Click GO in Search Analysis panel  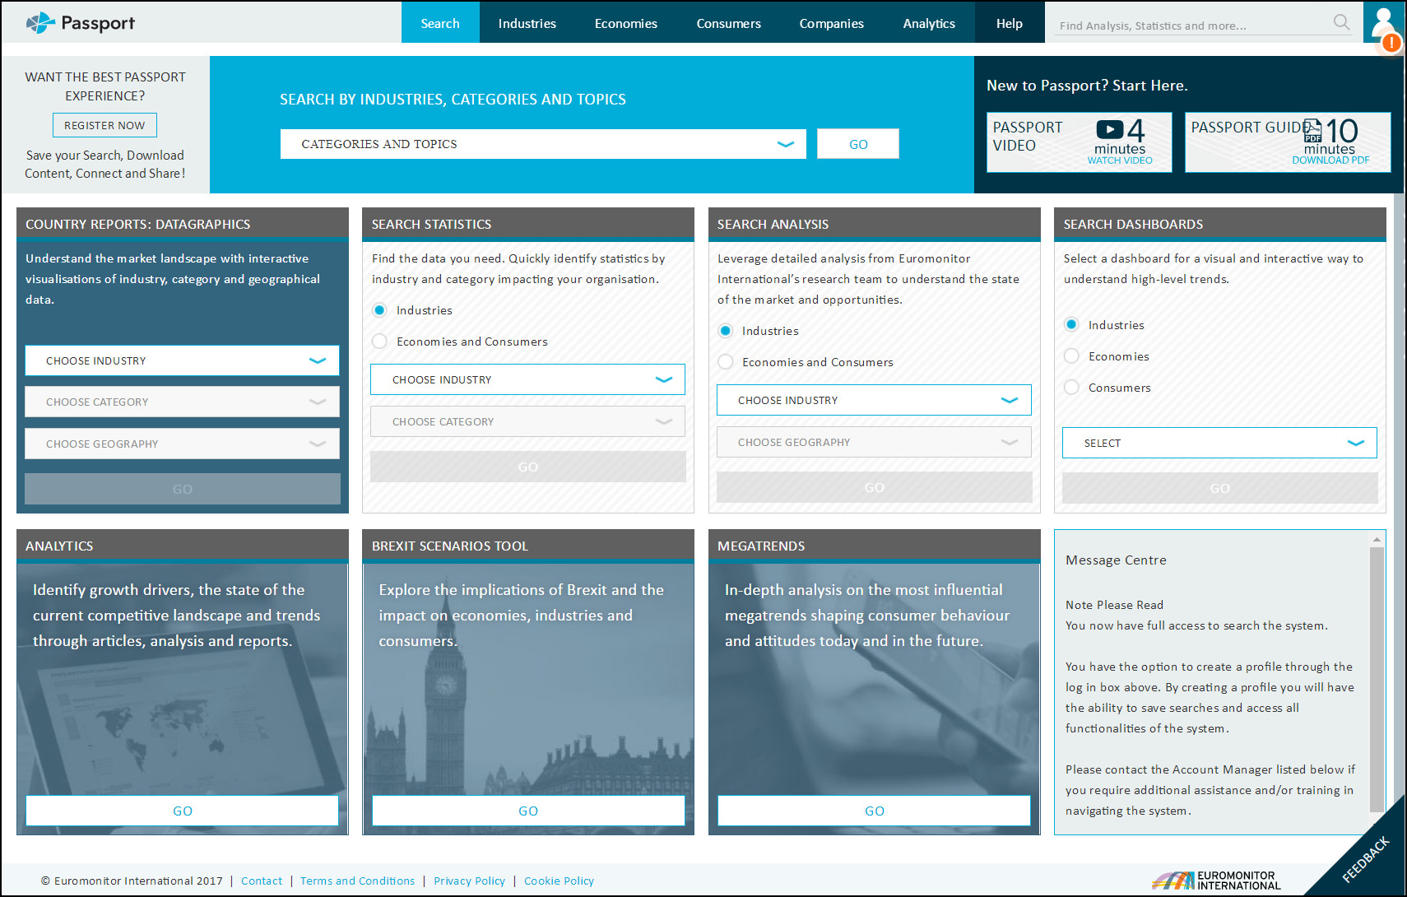[874, 487]
